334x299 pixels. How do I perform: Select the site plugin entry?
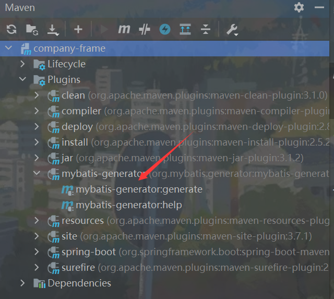[x=187, y=236]
